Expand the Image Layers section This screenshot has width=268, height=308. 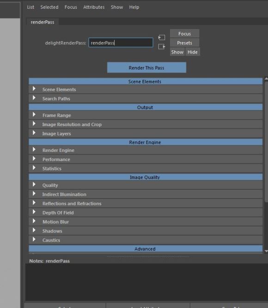coord(146,133)
